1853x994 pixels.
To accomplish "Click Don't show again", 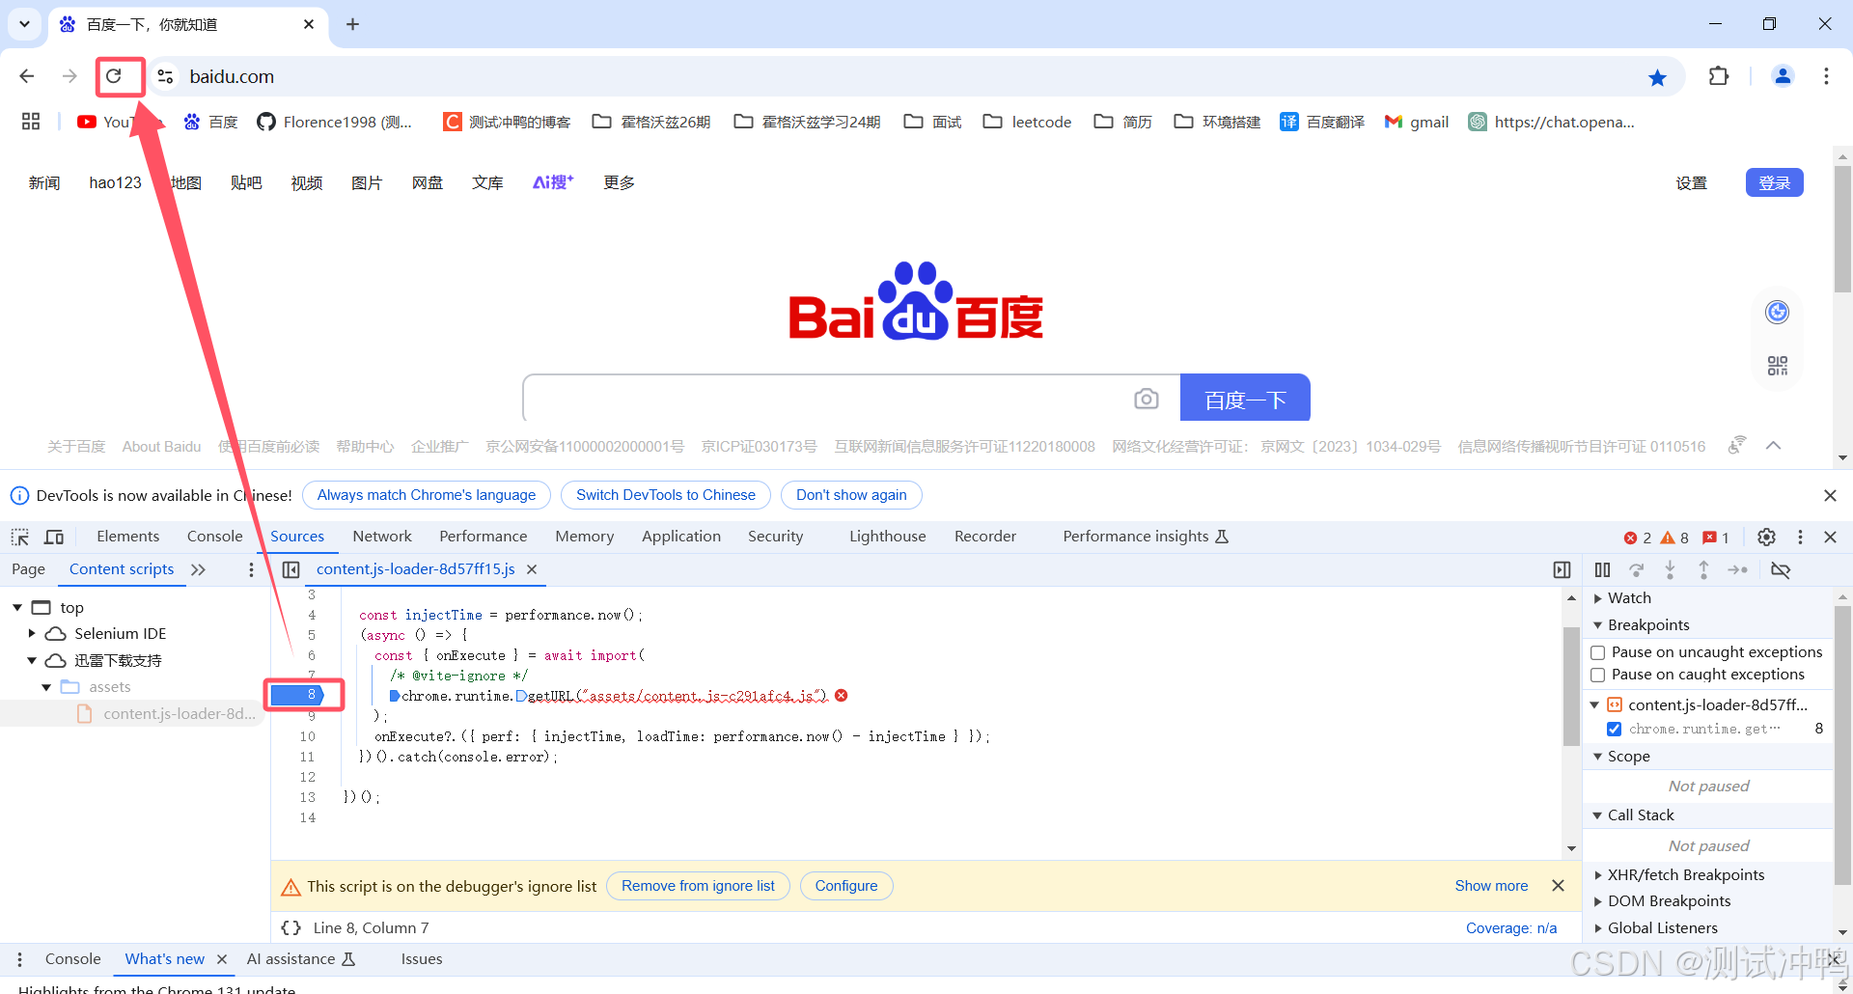I will 851,495.
